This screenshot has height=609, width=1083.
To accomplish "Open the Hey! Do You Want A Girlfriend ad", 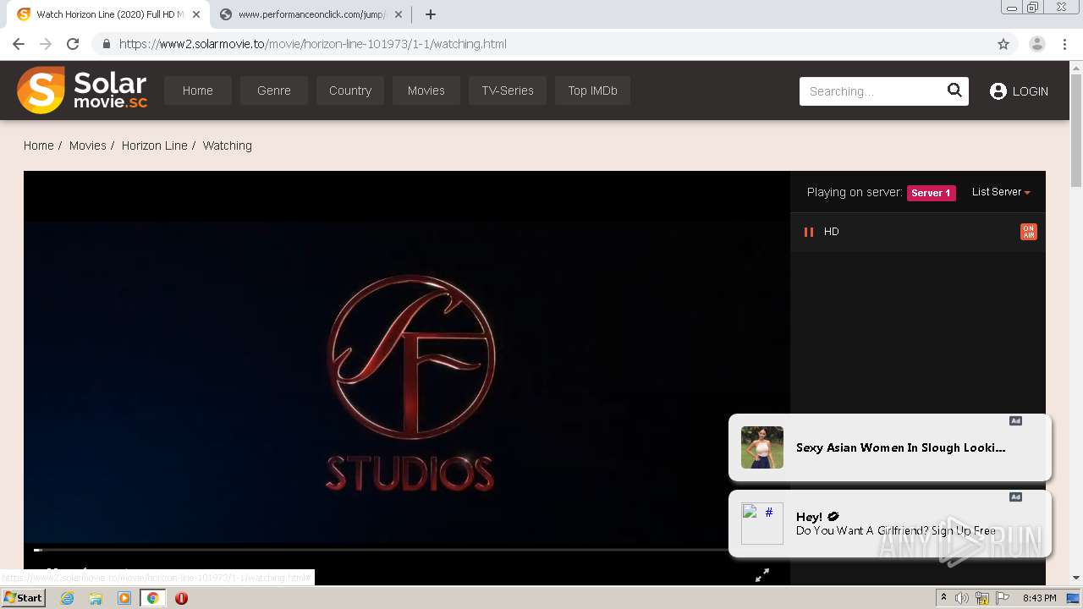I will pyautogui.click(x=890, y=524).
